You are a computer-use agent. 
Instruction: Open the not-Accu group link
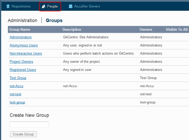(16, 86)
